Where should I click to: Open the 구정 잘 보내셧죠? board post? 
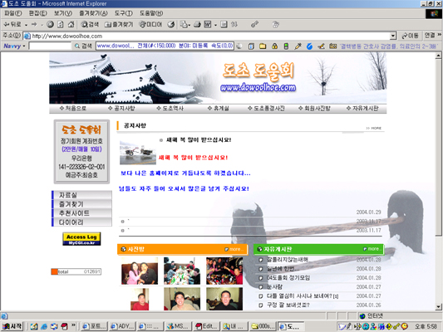tap(288, 305)
